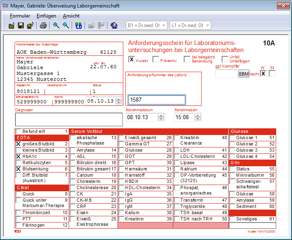Check the Glukose 1 checkbox
The image size is (292, 240).
(x=232, y=137)
